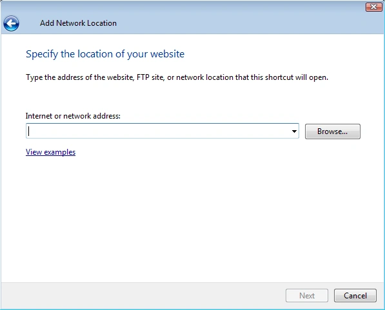Follow the underlined View examples hyperlink

(50, 152)
